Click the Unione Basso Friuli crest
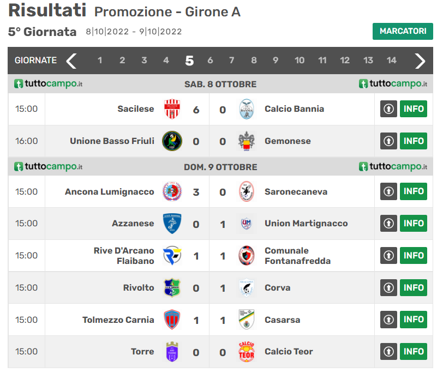 [x=172, y=141]
